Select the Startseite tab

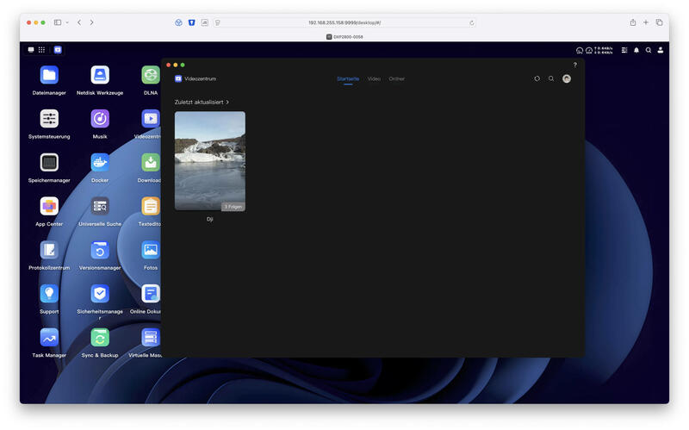[x=348, y=78]
